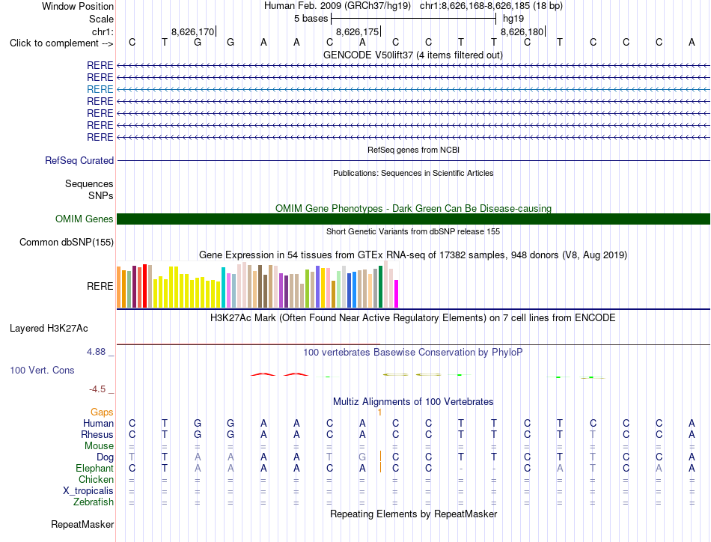Open the OMIM Genes track label

[84, 219]
